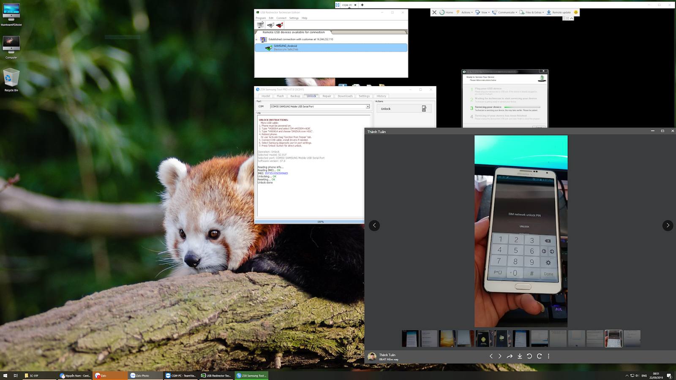Click the small next arrow in bottom bar
The height and width of the screenshot is (380, 676).
pyautogui.click(x=500, y=356)
